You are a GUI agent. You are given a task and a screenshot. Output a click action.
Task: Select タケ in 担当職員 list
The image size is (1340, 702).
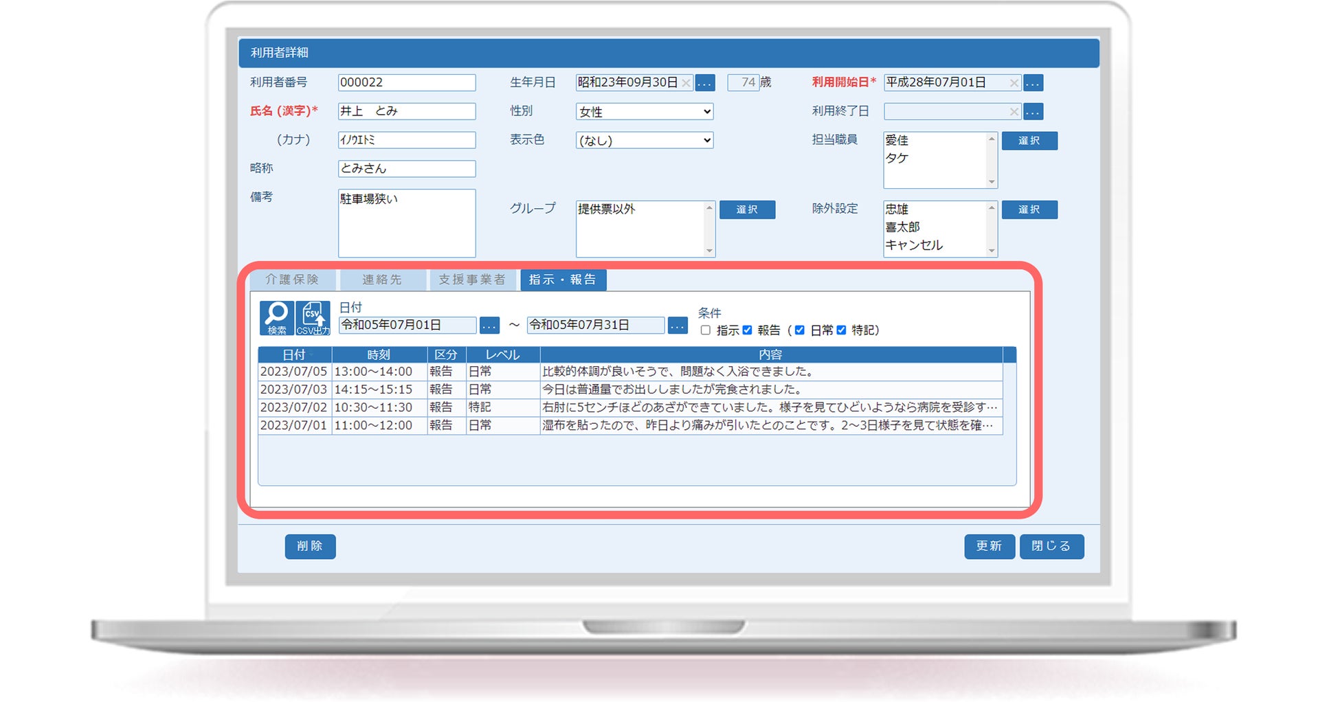tap(897, 158)
